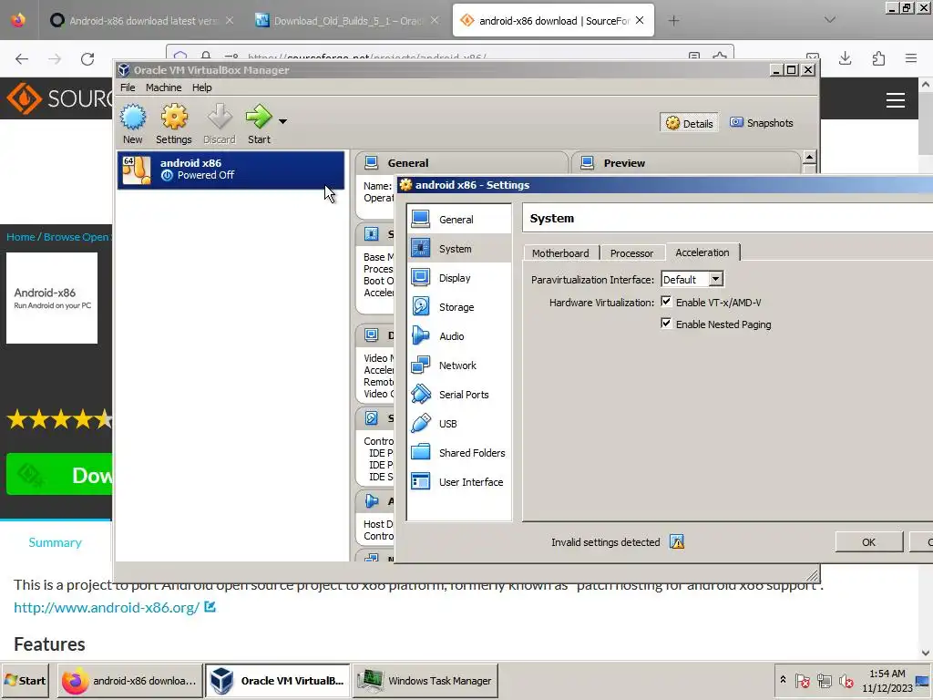Click the Preview section header

coord(685,162)
